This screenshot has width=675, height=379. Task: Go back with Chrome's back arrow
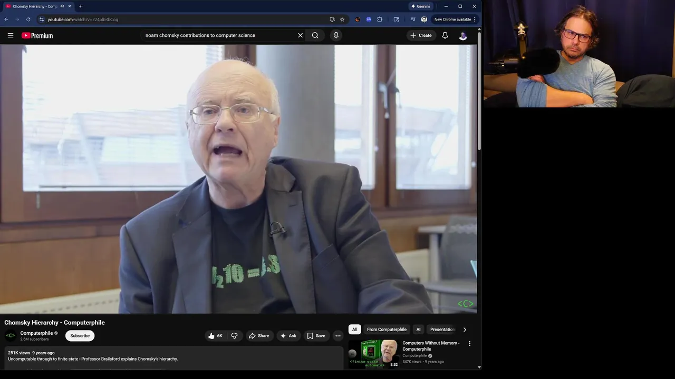pyautogui.click(x=6, y=19)
